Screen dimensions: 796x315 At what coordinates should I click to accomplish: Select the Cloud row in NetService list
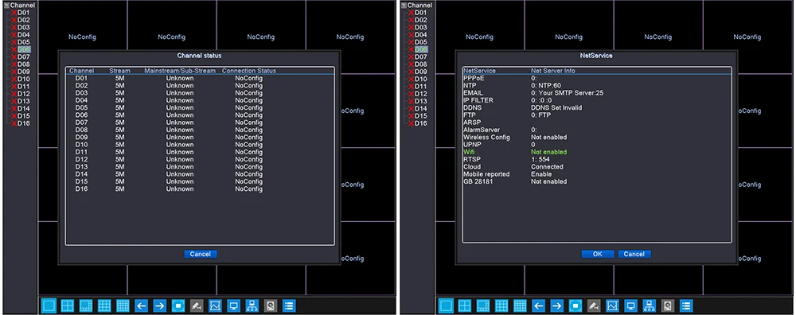pos(596,167)
